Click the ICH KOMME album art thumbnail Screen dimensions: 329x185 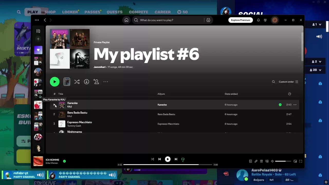tap(38, 161)
